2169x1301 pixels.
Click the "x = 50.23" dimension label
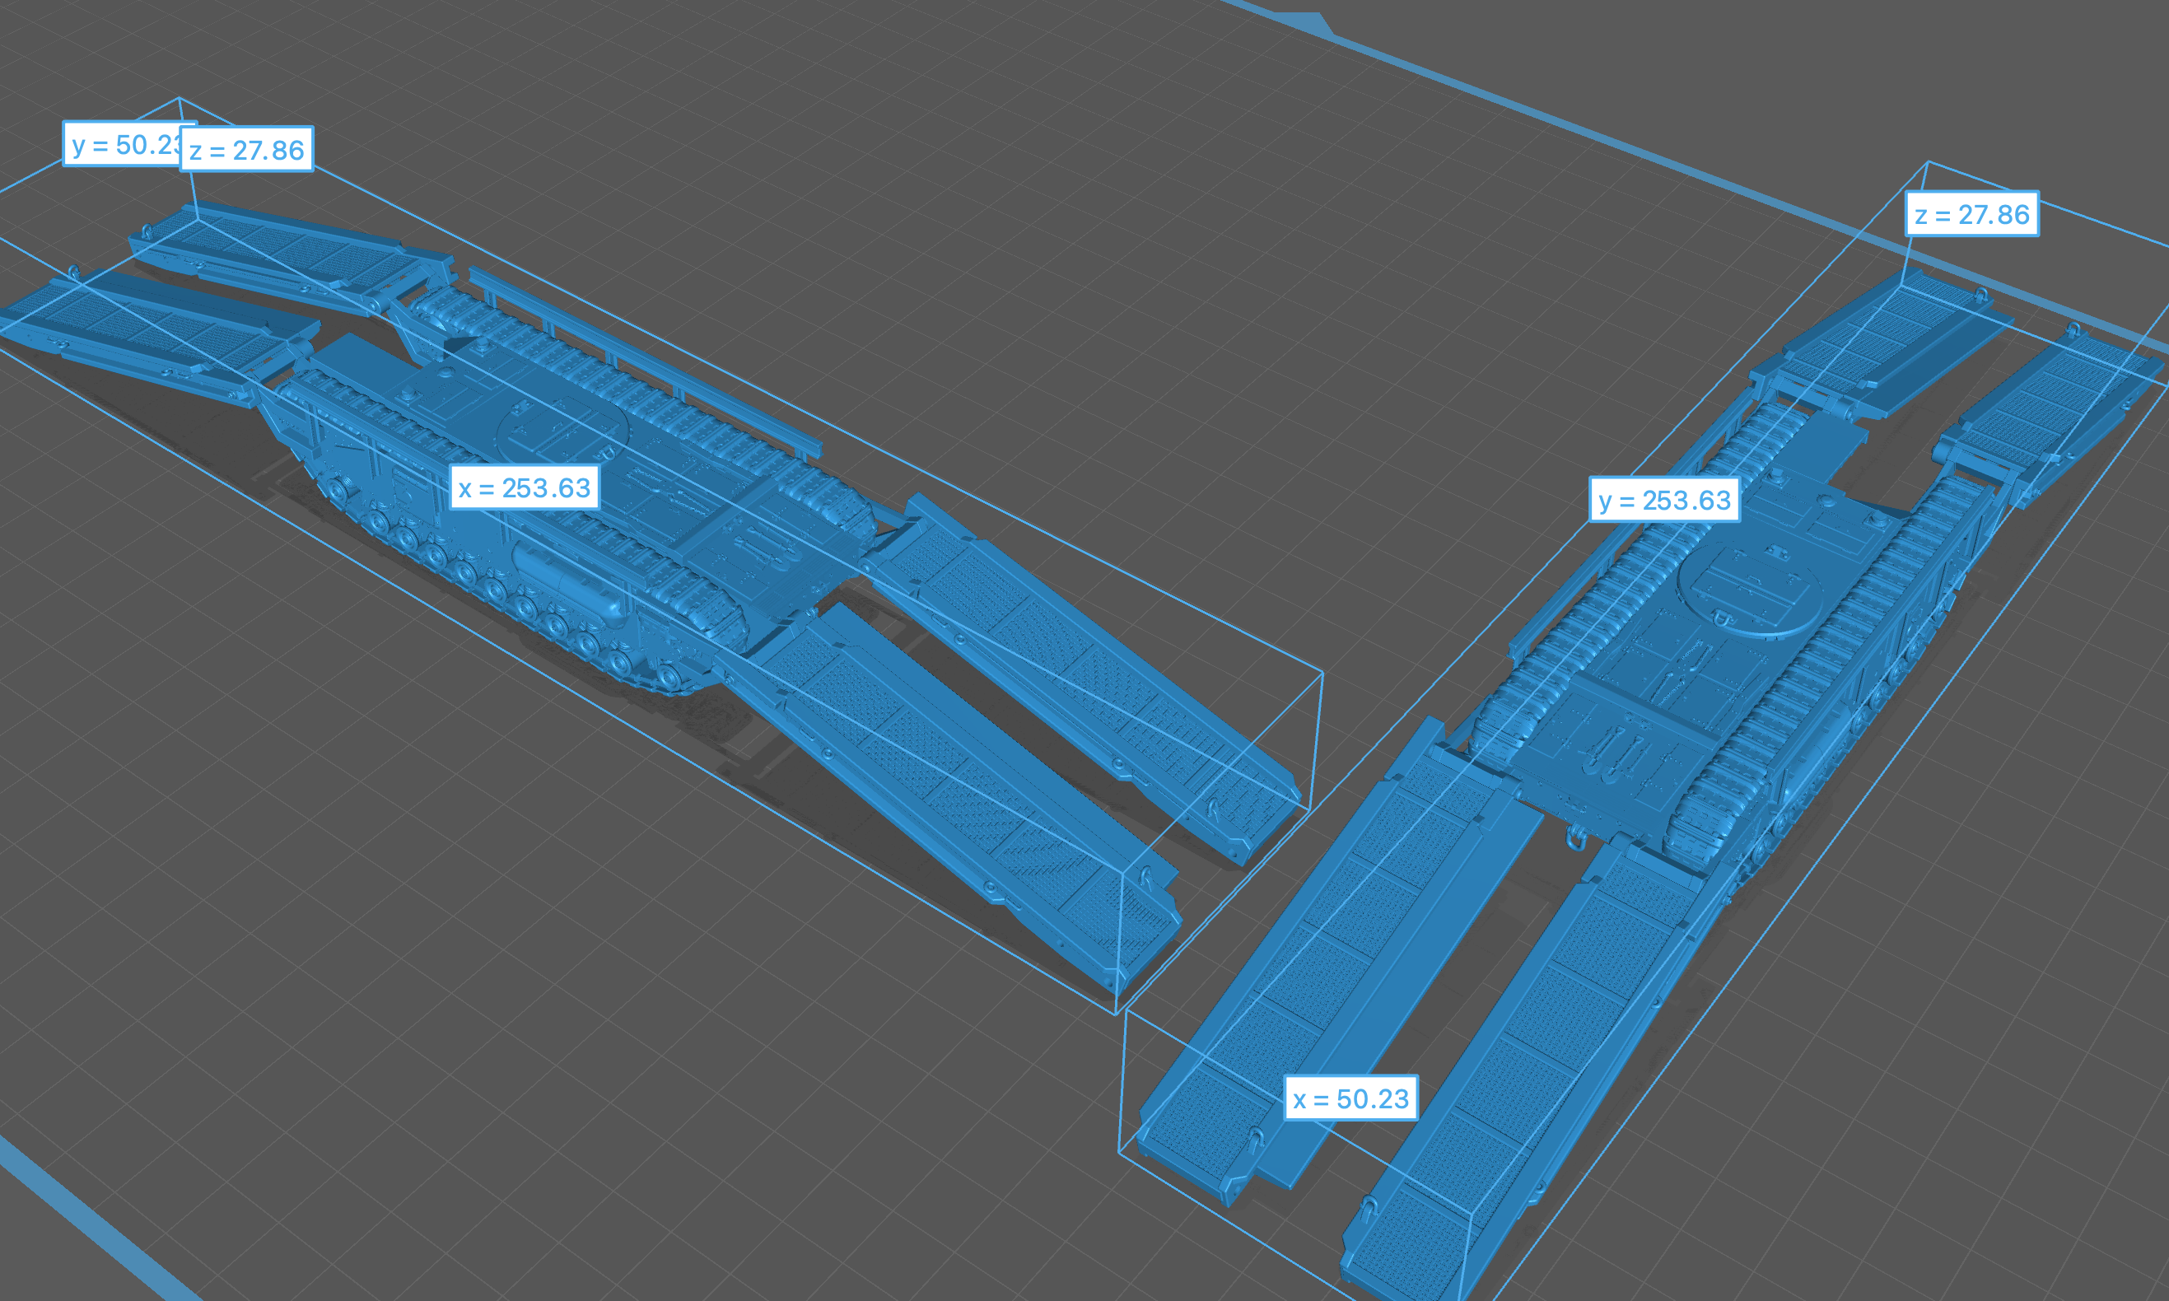coord(1350,1098)
